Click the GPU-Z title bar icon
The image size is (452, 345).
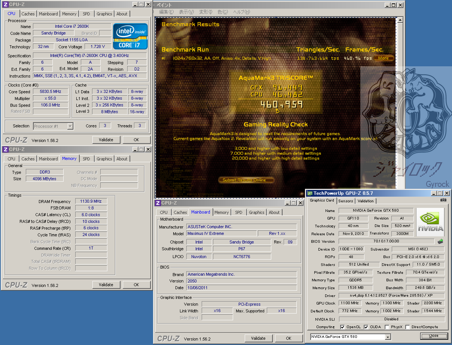point(309,193)
